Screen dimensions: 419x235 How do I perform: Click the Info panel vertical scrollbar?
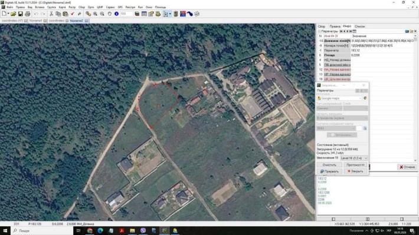[415, 98]
